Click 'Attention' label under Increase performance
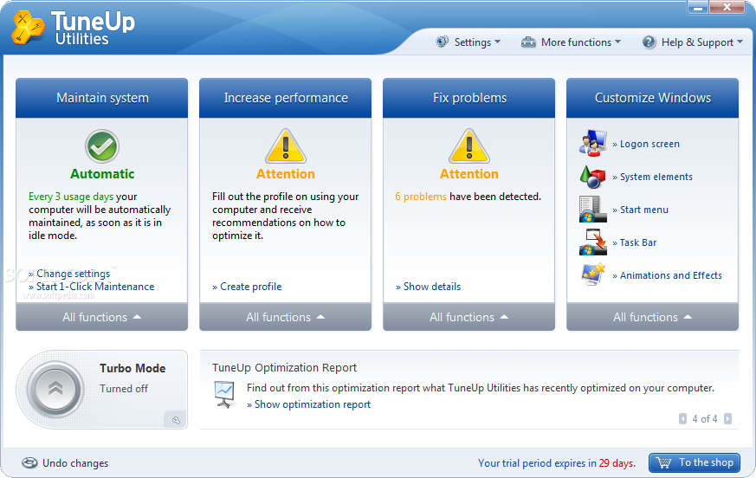Image resolution: width=756 pixels, height=478 pixels. click(x=286, y=174)
